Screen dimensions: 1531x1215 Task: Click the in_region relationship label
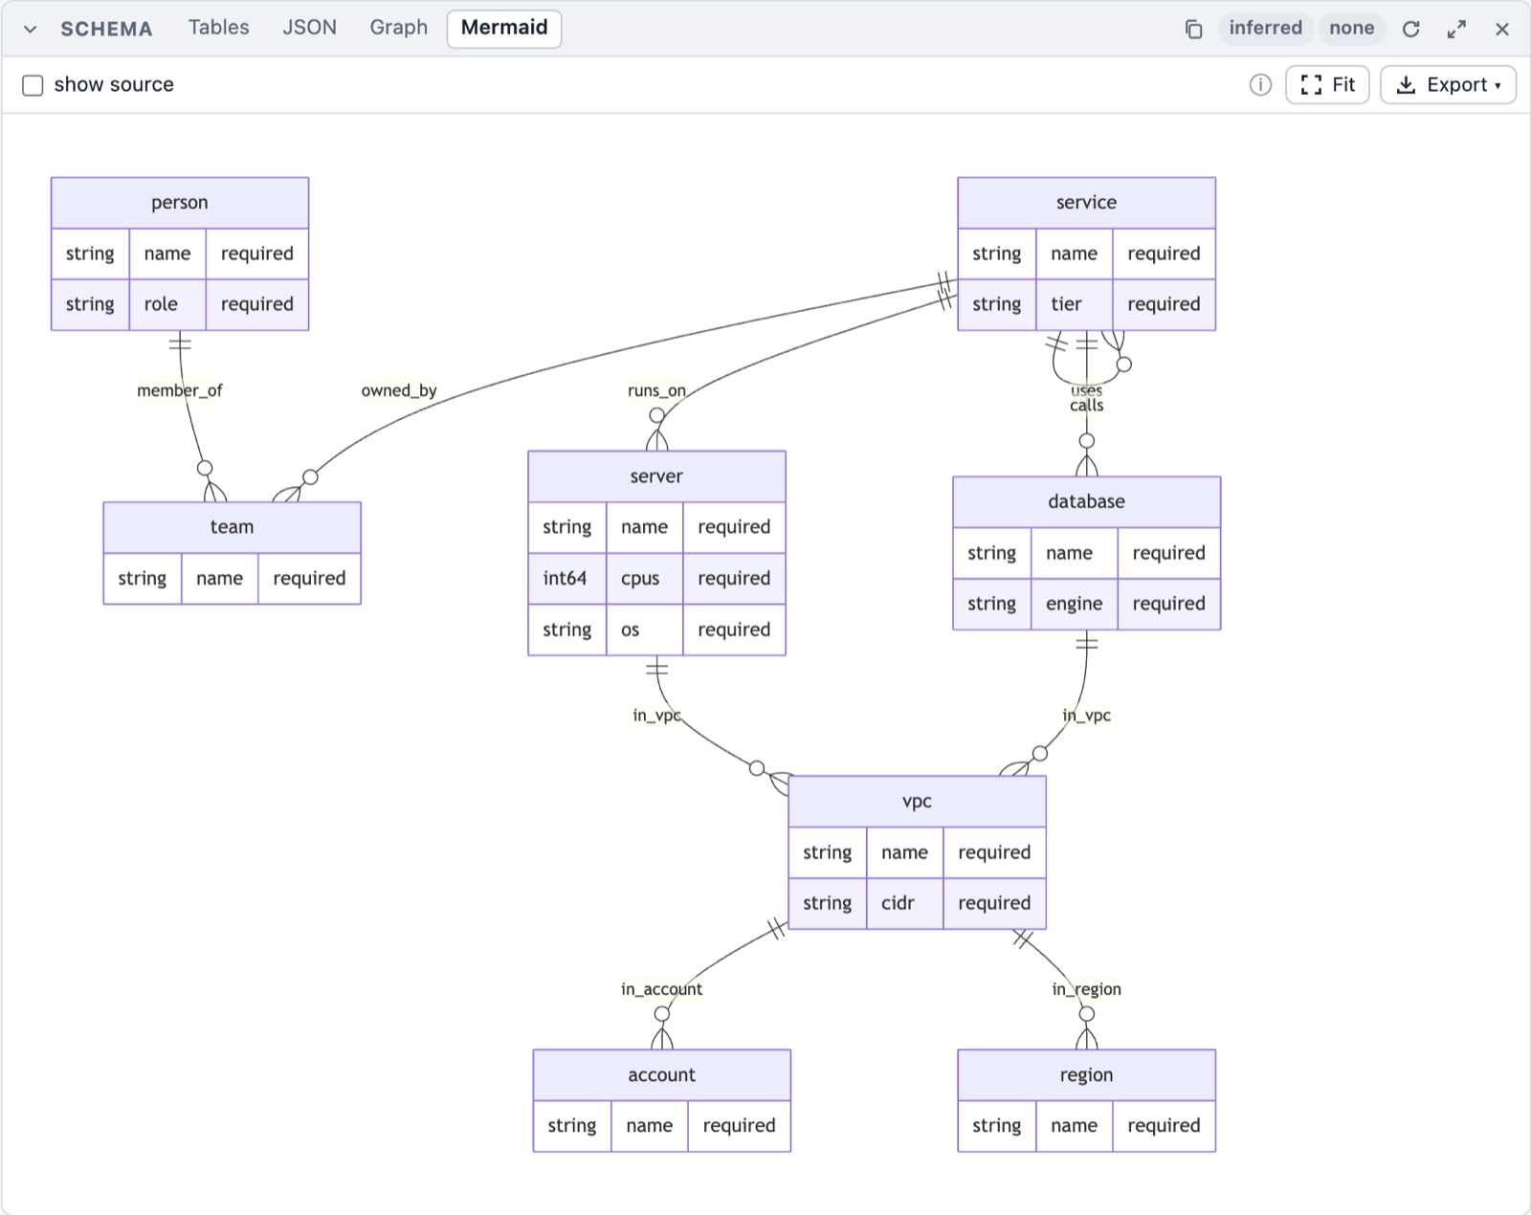1086,989
